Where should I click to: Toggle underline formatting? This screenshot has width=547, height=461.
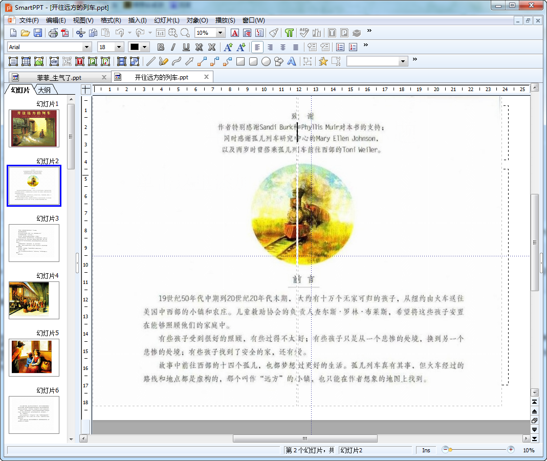[186, 47]
